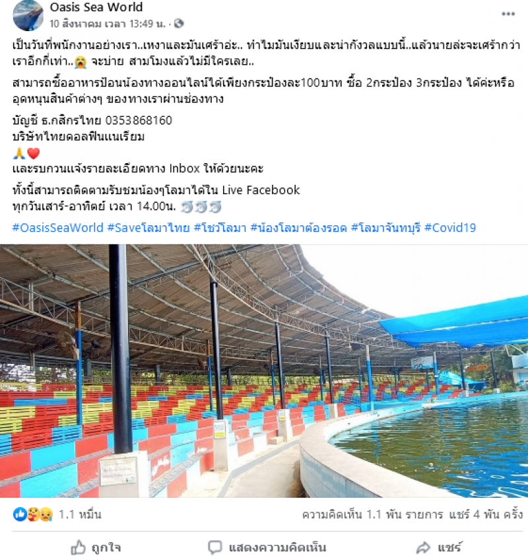Click the ถูกใจ thumbs-up button
This screenshot has width=528, height=560.
pyautogui.click(x=96, y=547)
